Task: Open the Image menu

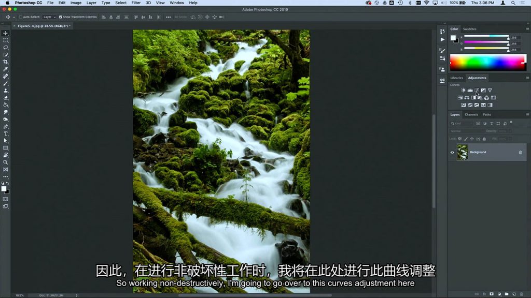Action: [x=76, y=3]
